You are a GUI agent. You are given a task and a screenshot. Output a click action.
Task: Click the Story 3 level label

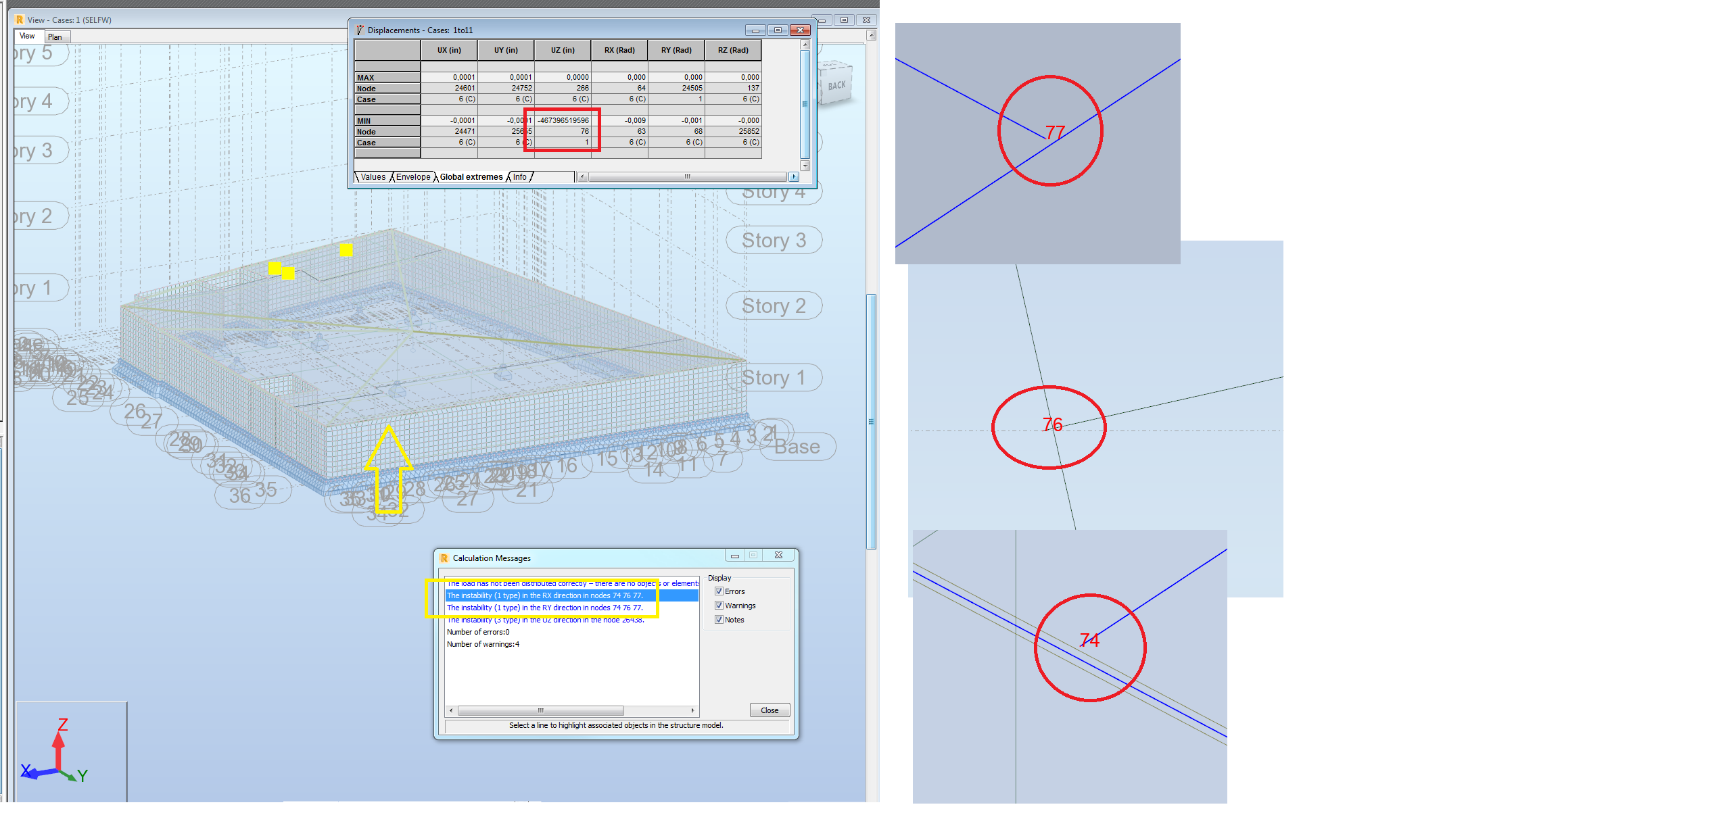point(774,241)
